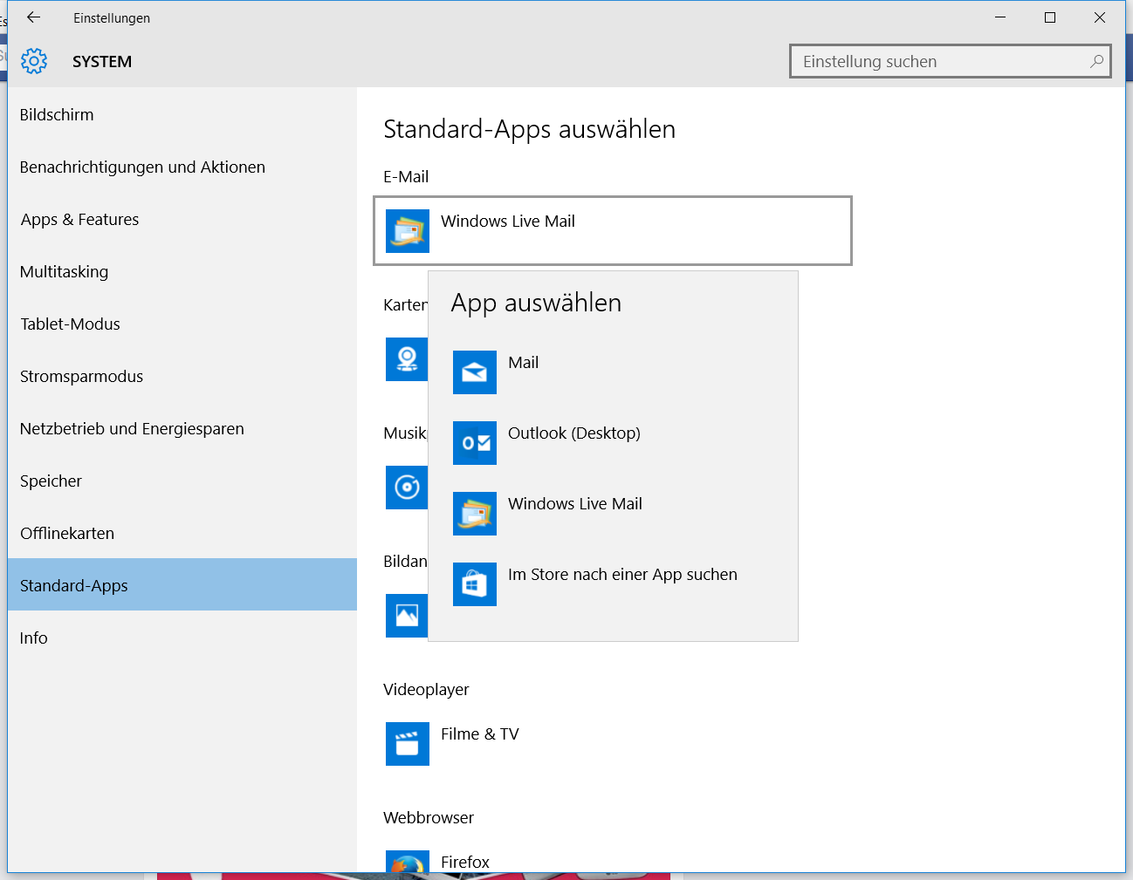Click the Karten maps app icon
Viewport: 1133px width, 880px height.
pyautogui.click(x=406, y=359)
